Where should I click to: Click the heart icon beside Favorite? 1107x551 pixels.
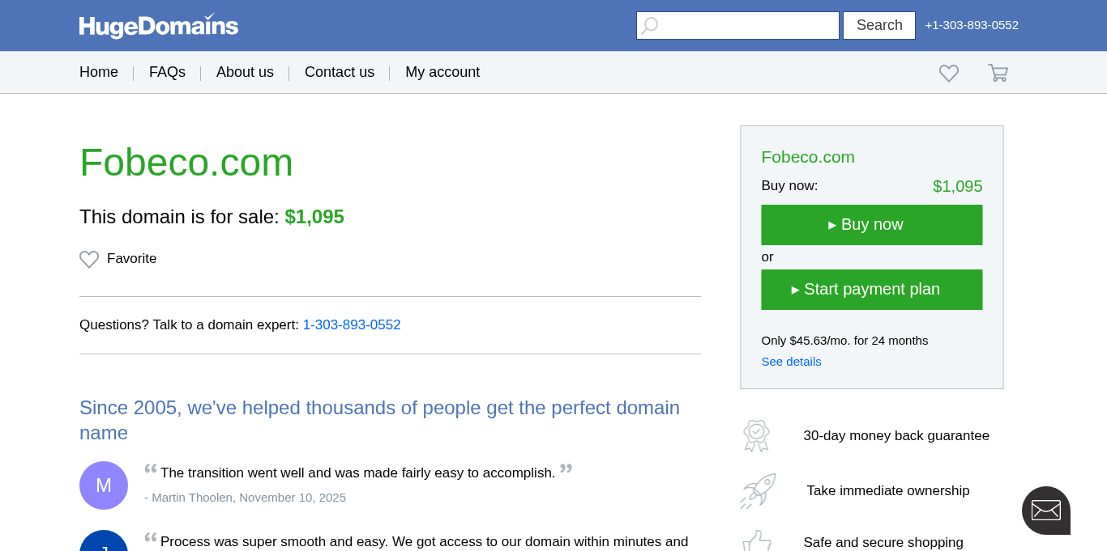pos(89,259)
